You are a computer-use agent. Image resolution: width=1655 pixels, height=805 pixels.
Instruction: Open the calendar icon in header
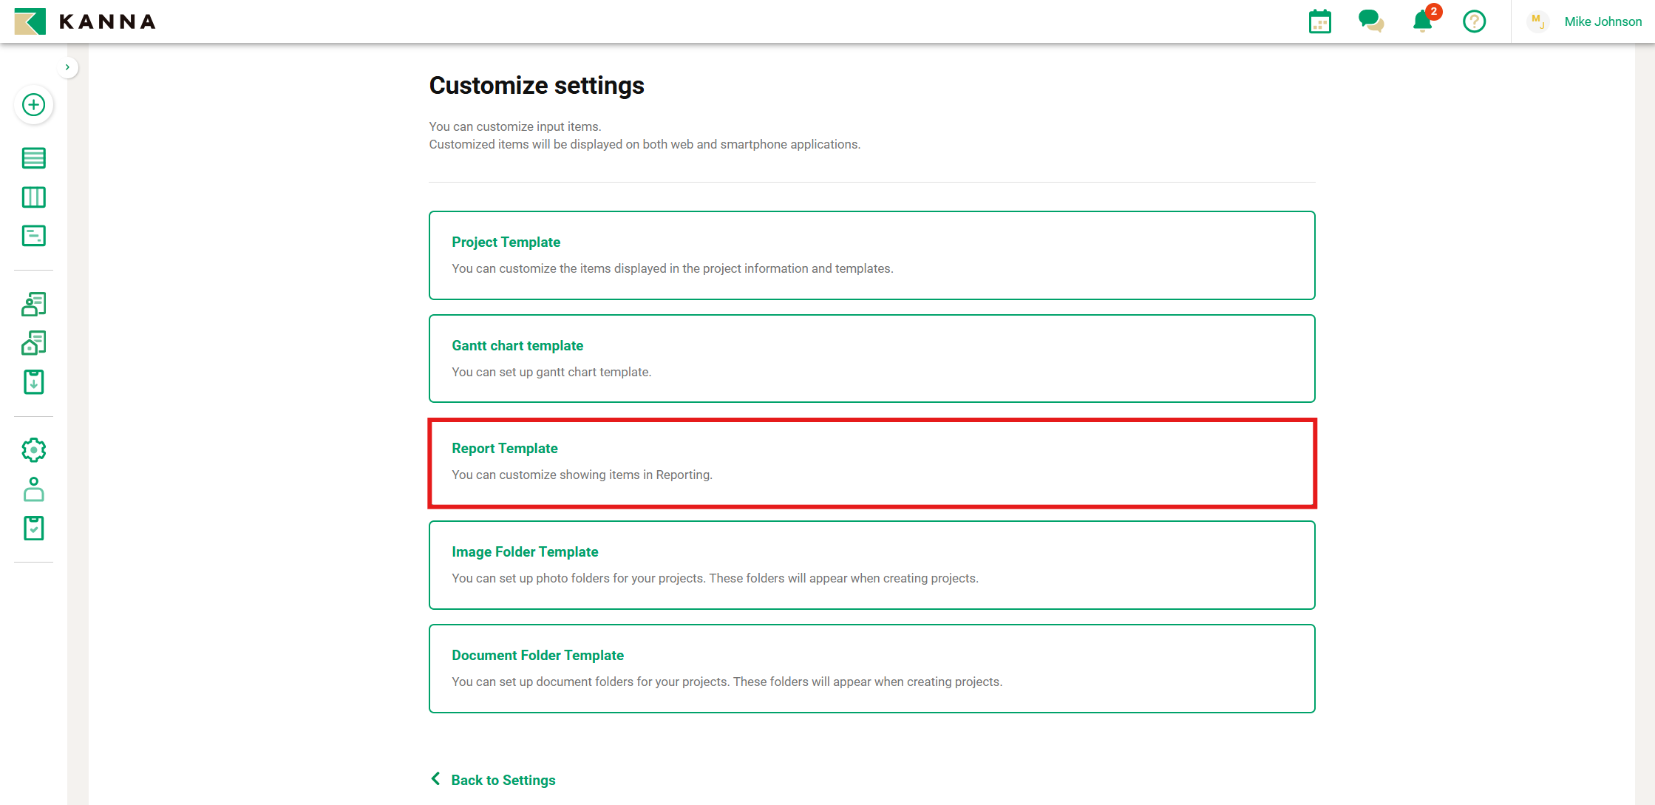click(1319, 21)
